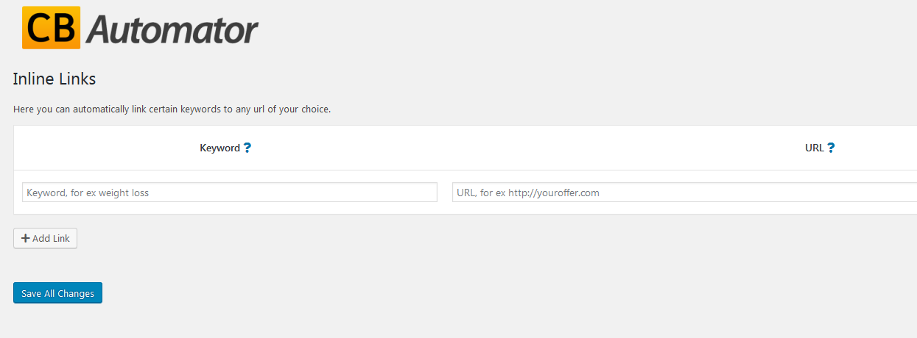Click the Automator logo wordmark
Image resolution: width=917 pixels, height=338 pixels.
click(x=172, y=29)
